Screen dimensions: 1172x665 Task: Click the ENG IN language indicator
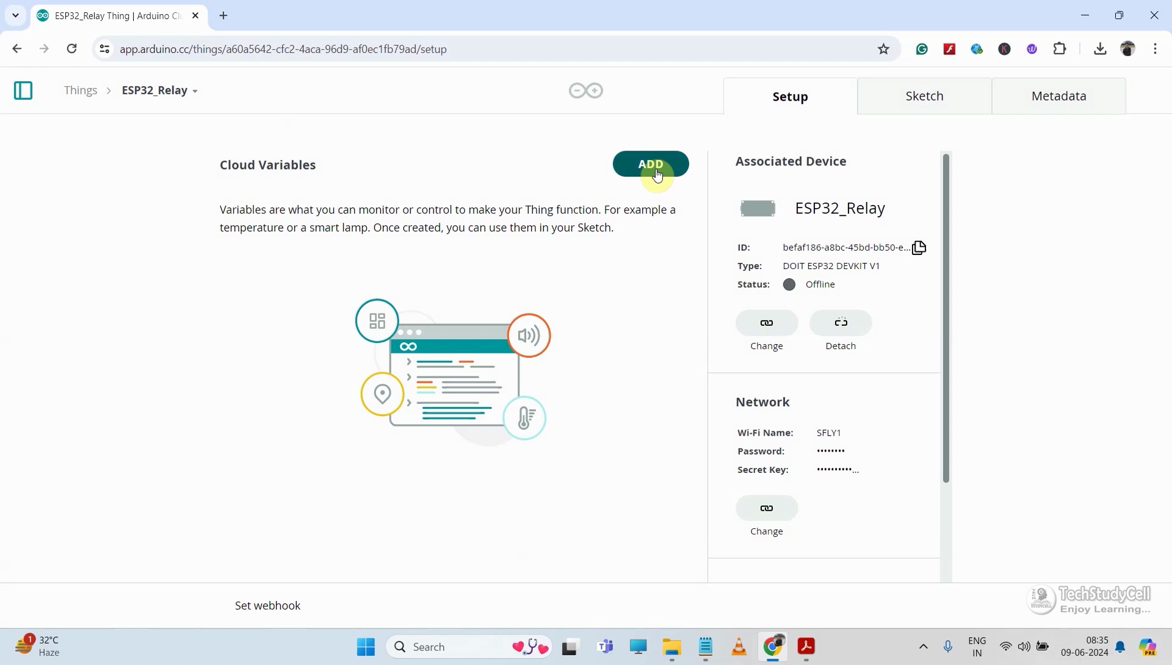[977, 647]
